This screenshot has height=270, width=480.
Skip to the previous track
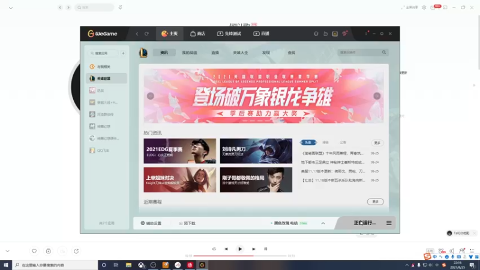coord(226,249)
